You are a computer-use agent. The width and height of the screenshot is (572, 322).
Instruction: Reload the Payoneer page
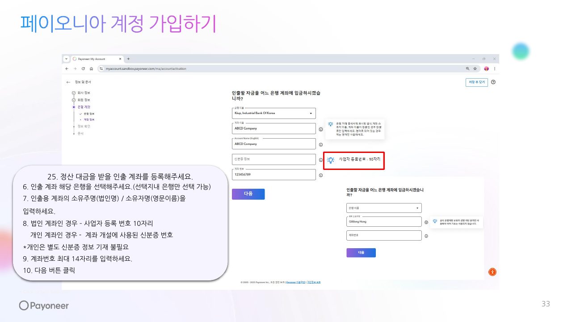(x=83, y=68)
